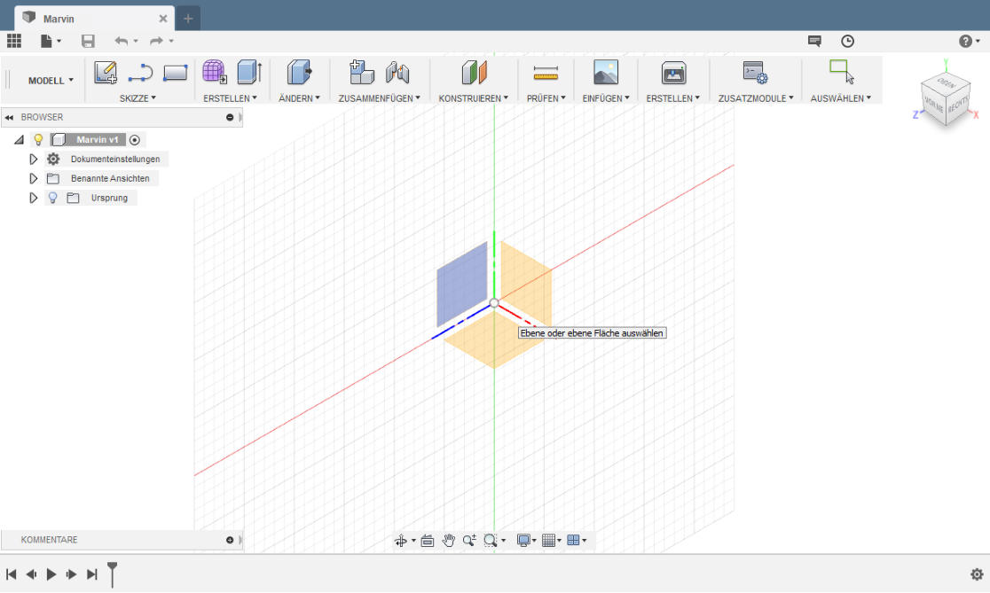The height and width of the screenshot is (593, 990).
Task: Create a form with the purple sculpt icon
Action: [214, 73]
